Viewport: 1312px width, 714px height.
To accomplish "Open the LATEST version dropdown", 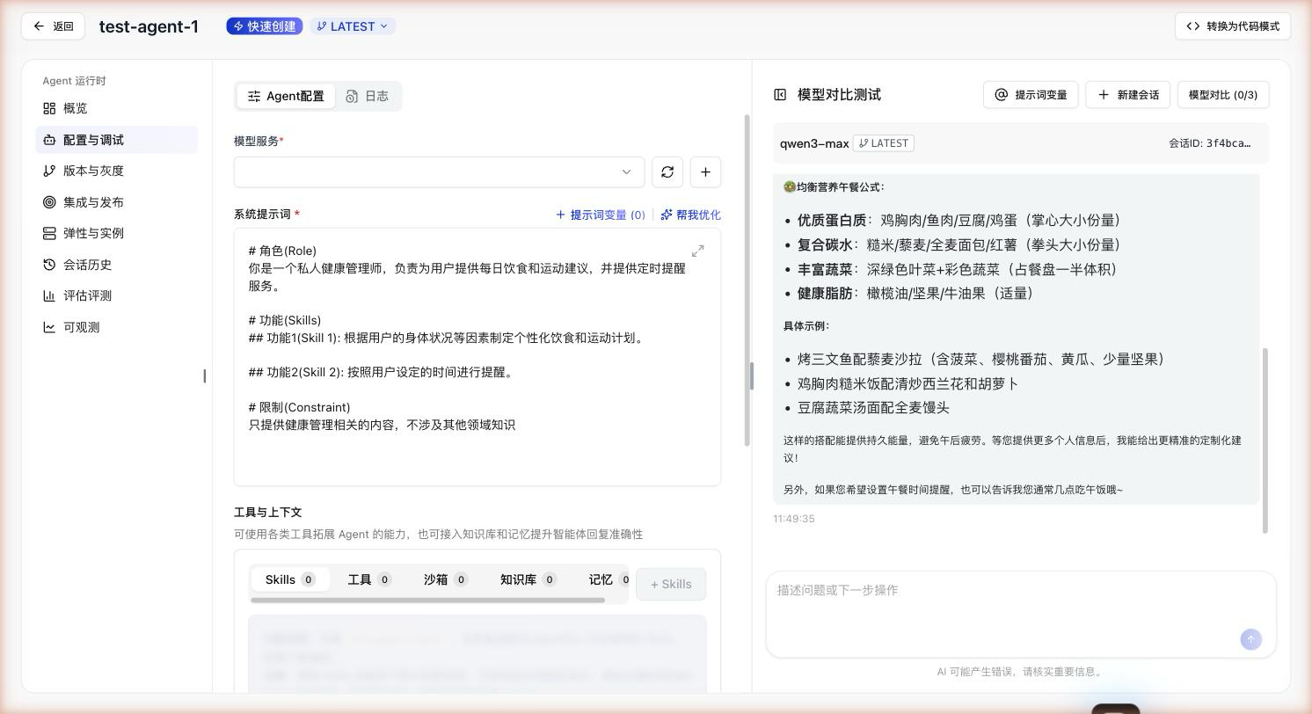I will coord(352,26).
